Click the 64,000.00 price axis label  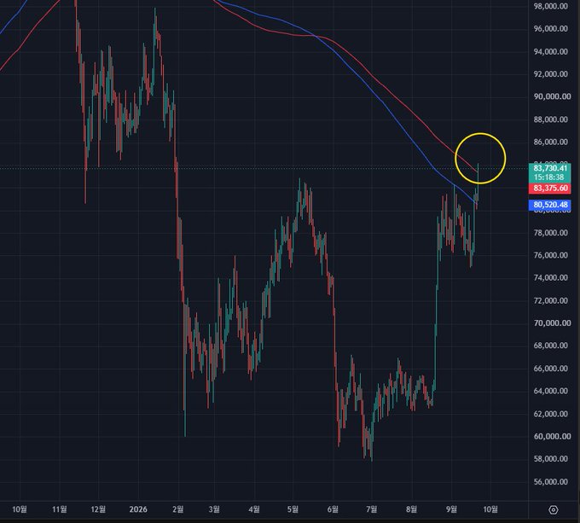[550, 391]
